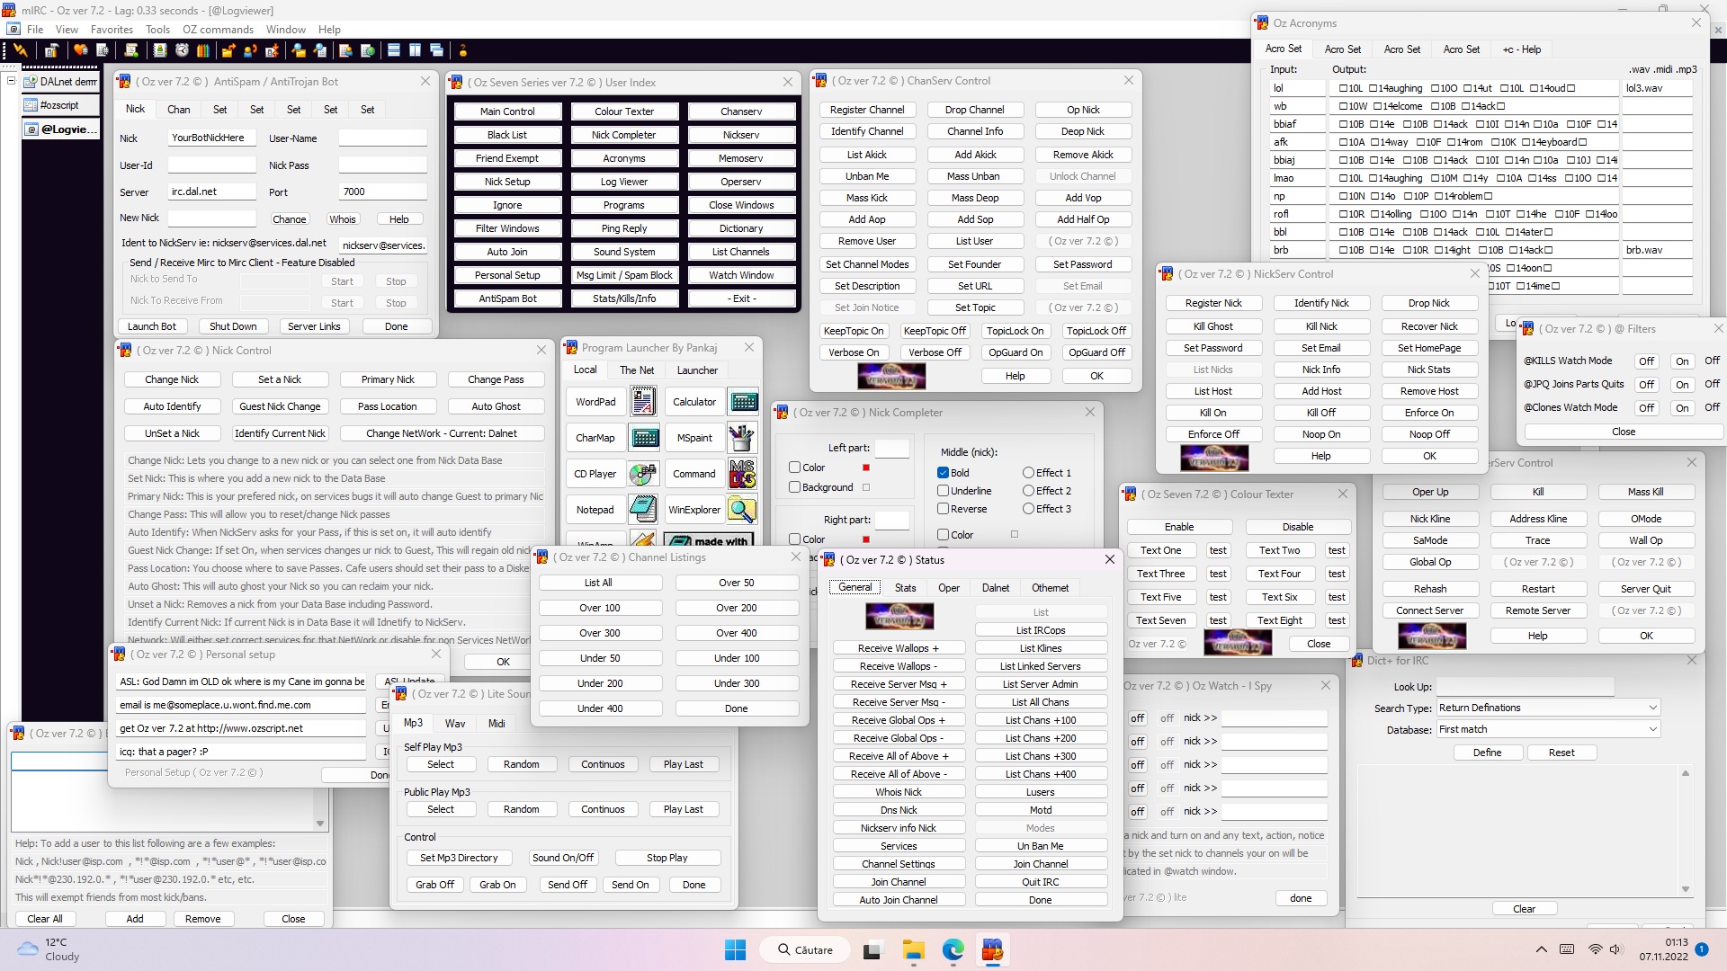
Task: Open Database dropdown showing First match
Action: click(x=1548, y=729)
